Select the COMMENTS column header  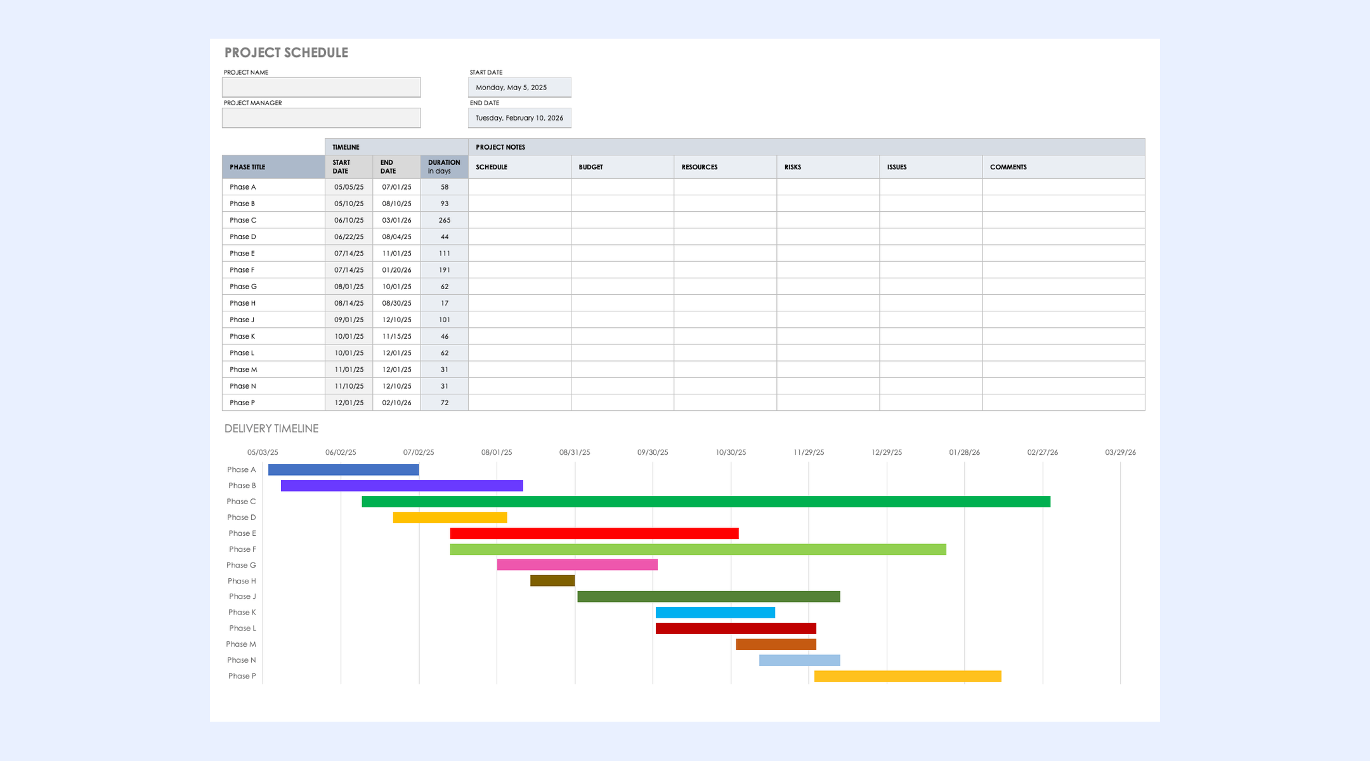[1064, 167]
